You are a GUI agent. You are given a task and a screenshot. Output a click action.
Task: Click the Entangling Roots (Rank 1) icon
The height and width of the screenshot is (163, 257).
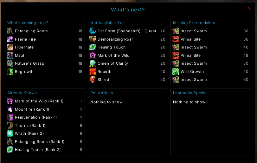10,141
